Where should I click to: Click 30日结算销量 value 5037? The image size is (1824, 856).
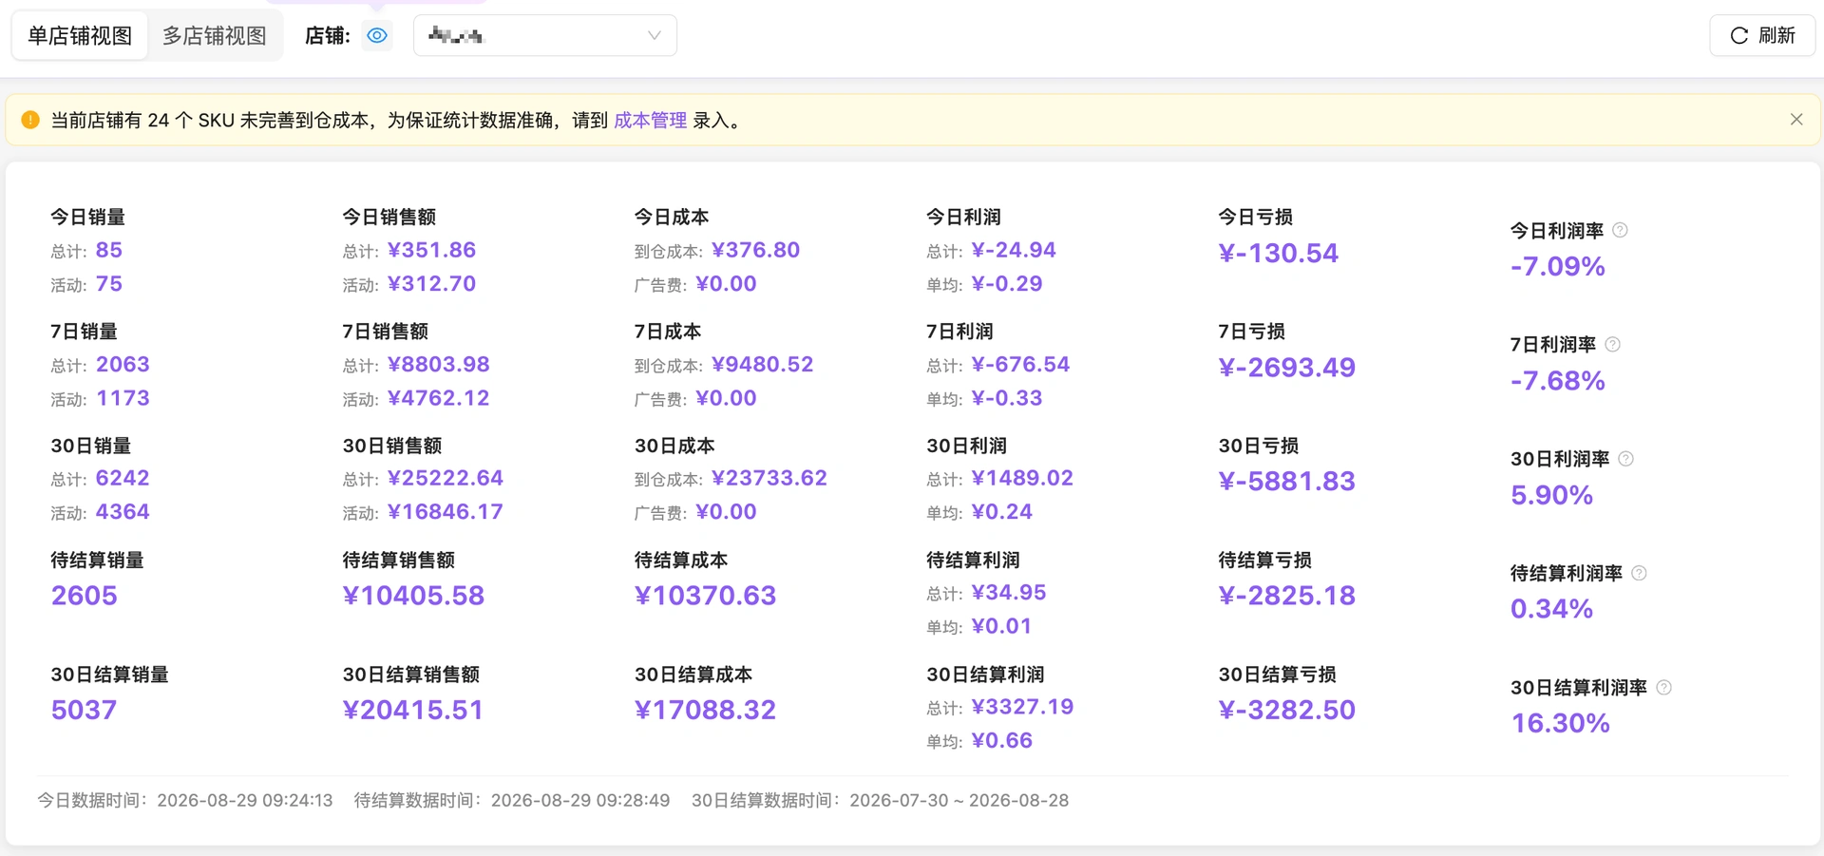coord(85,711)
